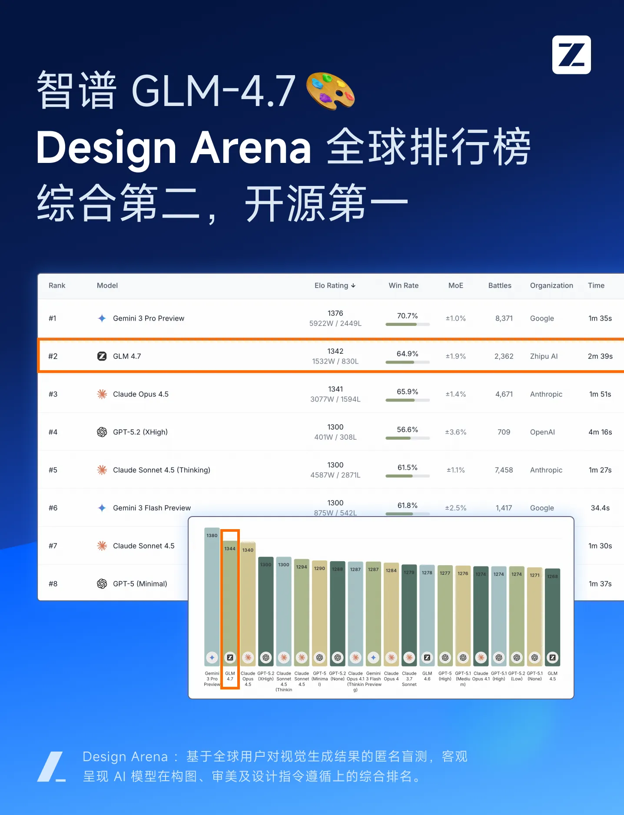Click the 65.9% win rate progress bar
Image resolution: width=624 pixels, height=815 pixels.
408,400
